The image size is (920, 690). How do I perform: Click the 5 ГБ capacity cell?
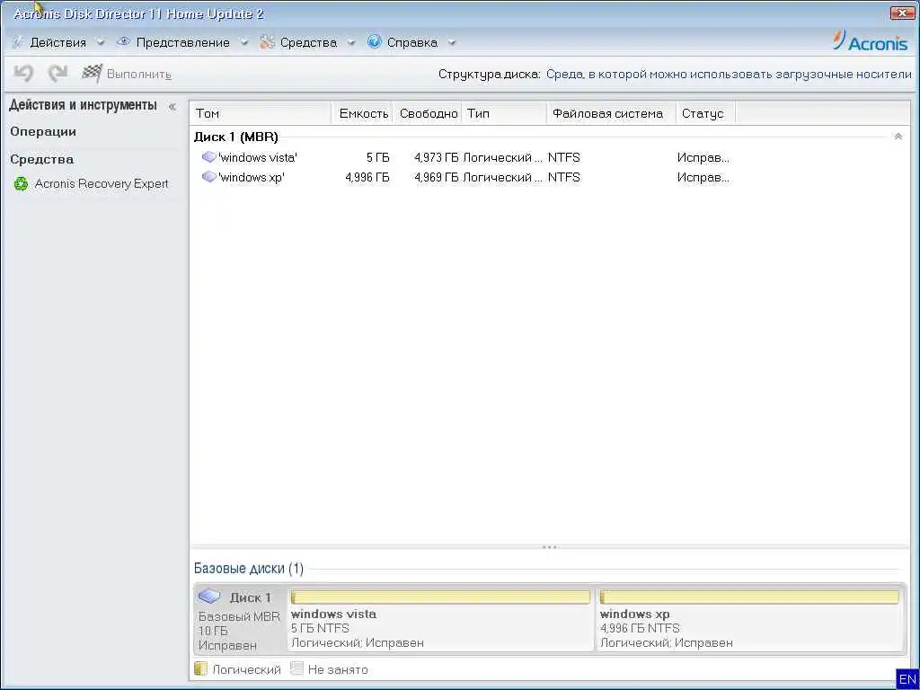[378, 157]
